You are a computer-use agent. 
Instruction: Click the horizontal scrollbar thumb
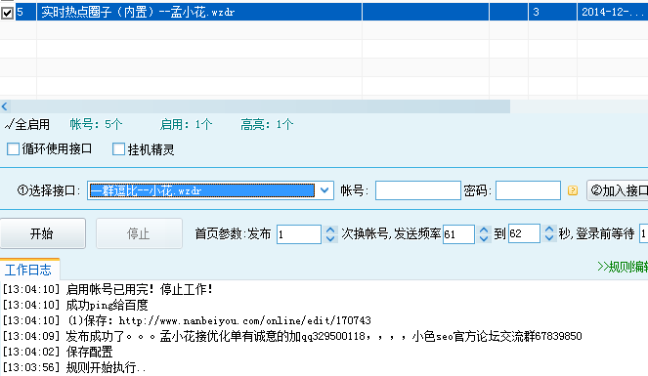pyautogui.click(x=260, y=106)
